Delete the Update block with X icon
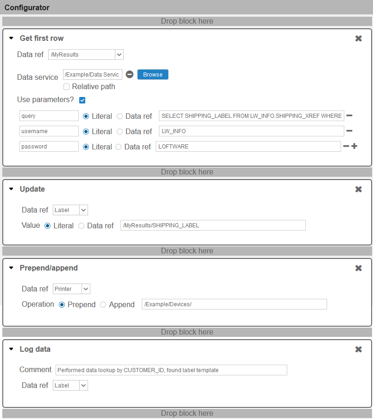 (358, 189)
